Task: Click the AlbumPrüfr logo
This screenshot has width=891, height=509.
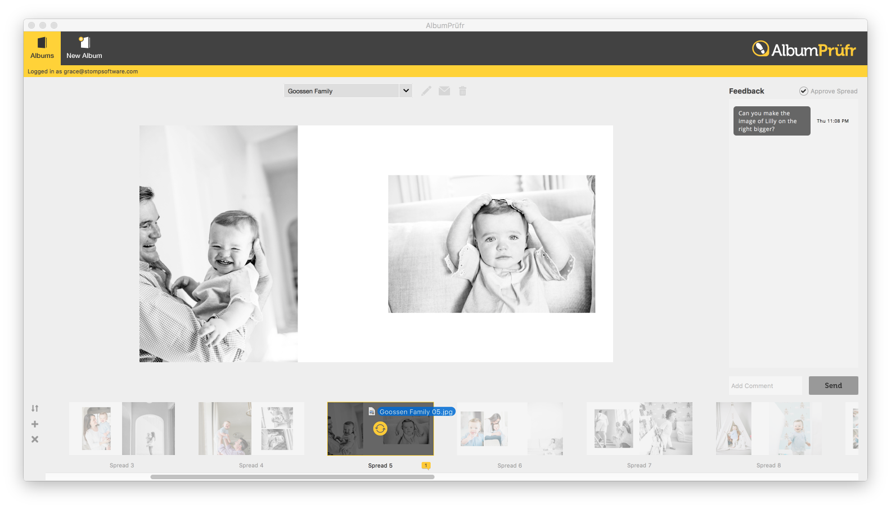Action: pos(804,49)
